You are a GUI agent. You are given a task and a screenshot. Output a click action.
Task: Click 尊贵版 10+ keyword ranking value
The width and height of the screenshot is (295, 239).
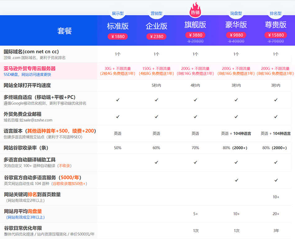tap(276, 197)
